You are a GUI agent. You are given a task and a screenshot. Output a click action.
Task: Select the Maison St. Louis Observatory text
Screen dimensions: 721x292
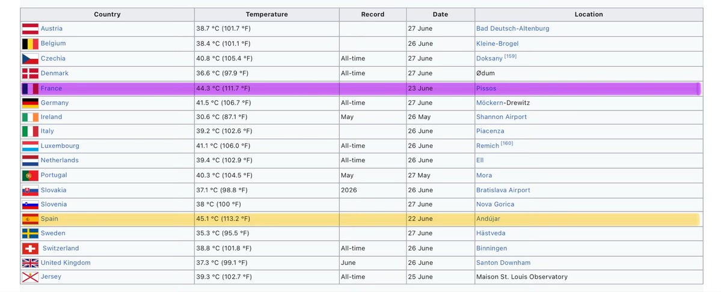[x=522, y=277]
